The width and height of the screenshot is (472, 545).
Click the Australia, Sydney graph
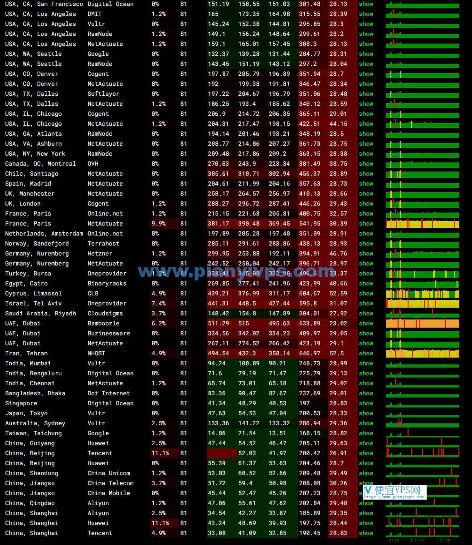click(423, 423)
